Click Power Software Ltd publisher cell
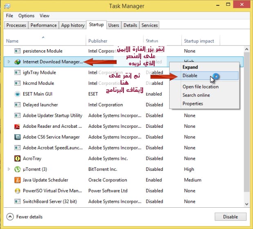Screen dimensions: 253x229 point(108,190)
